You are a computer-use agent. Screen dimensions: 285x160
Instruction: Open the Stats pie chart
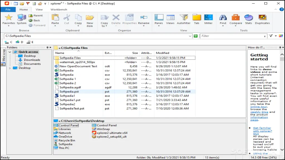tap(249, 18)
